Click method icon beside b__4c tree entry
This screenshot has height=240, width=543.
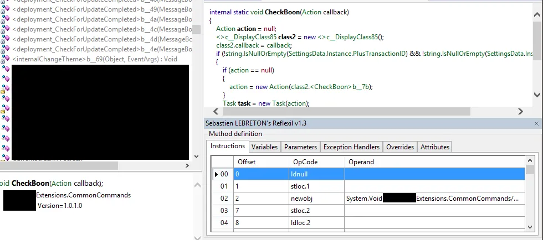point(6,29)
